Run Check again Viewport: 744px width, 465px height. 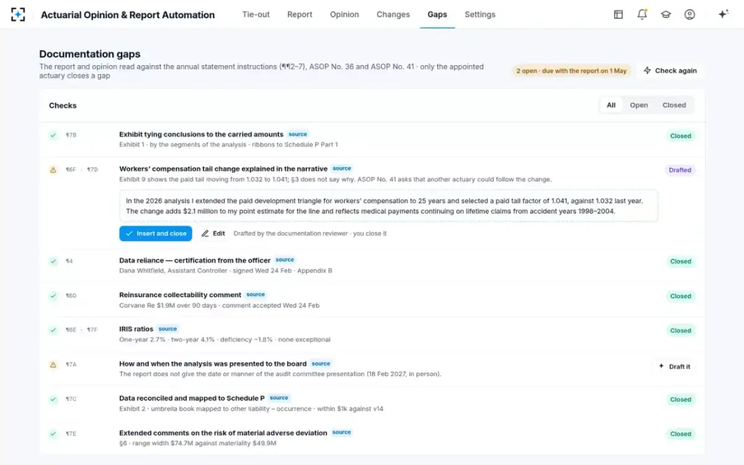point(670,71)
